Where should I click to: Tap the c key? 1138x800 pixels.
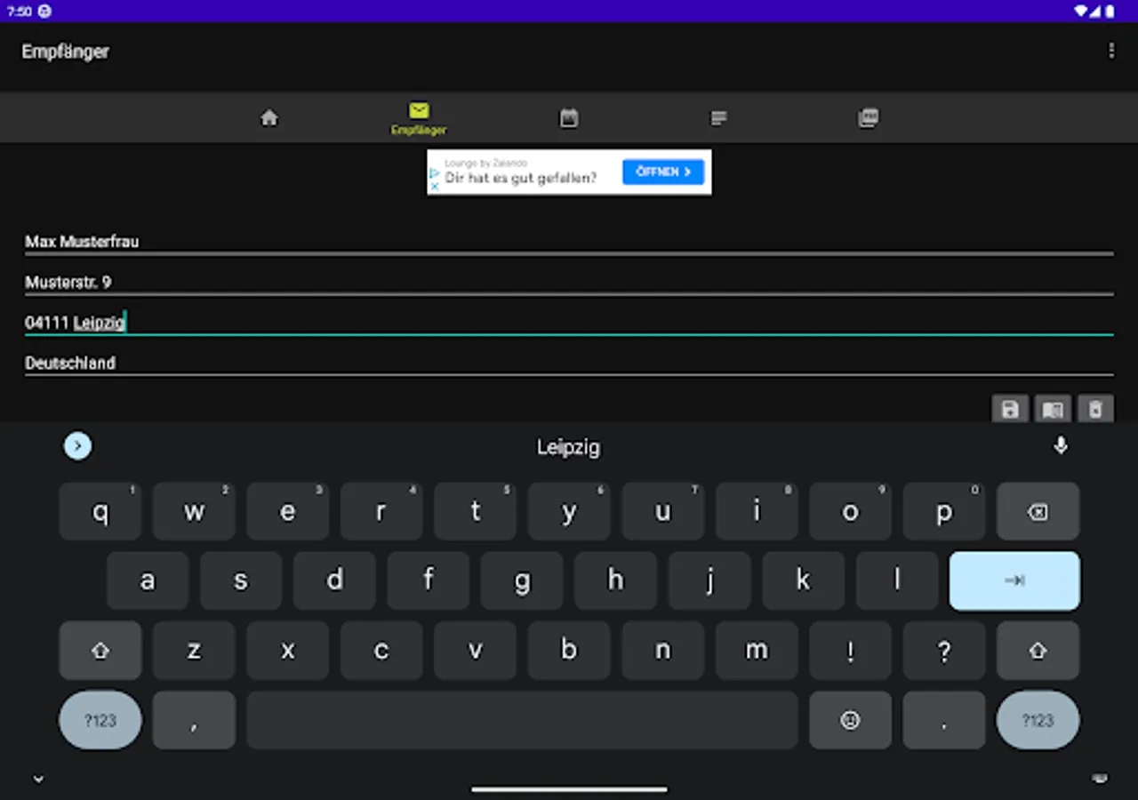[x=381, y=651]
